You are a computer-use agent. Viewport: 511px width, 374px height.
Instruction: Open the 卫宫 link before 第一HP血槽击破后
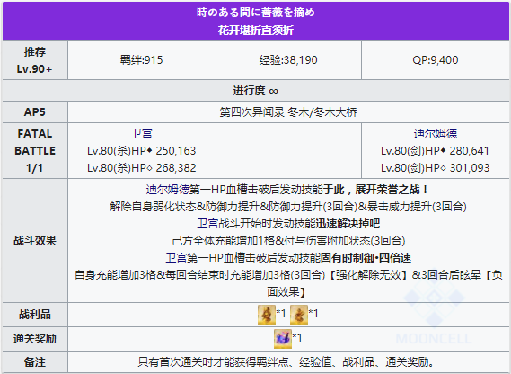tap(176, 258)
